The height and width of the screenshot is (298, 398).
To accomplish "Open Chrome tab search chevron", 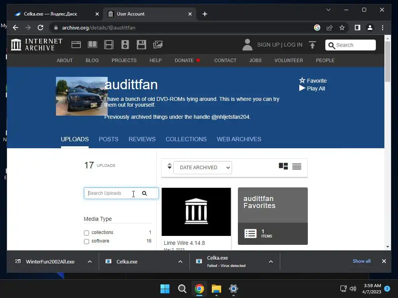I will 328,10.
